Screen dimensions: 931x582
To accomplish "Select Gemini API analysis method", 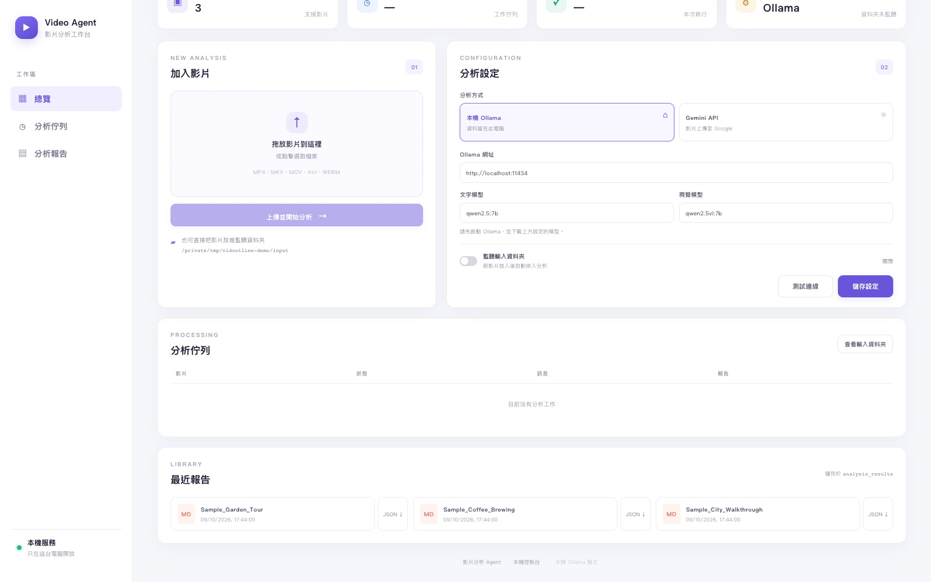I will [x=786, y=122].
